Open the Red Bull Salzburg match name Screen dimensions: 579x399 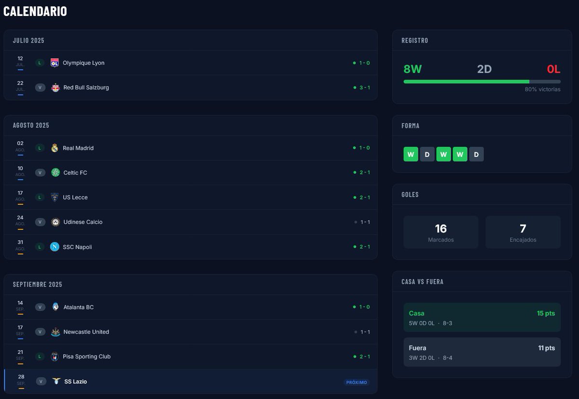[86, 87]
